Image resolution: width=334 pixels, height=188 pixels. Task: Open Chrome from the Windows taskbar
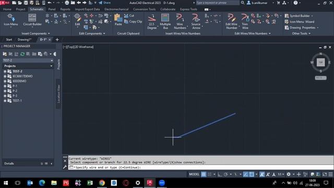(102, 183)
